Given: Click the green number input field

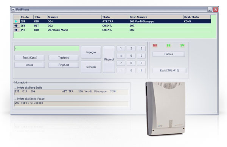Looking at the screenshot, I should [47, 48].
